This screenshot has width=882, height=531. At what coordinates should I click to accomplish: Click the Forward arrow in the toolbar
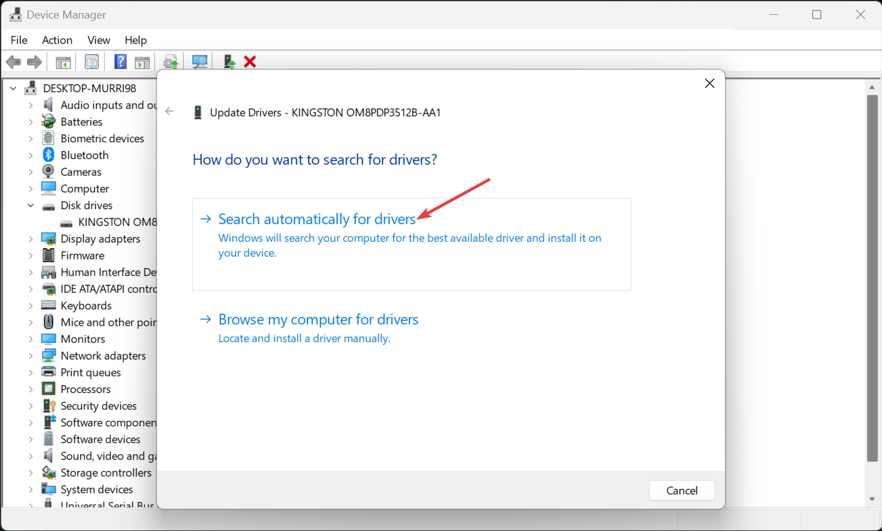(x=35, y=62)
